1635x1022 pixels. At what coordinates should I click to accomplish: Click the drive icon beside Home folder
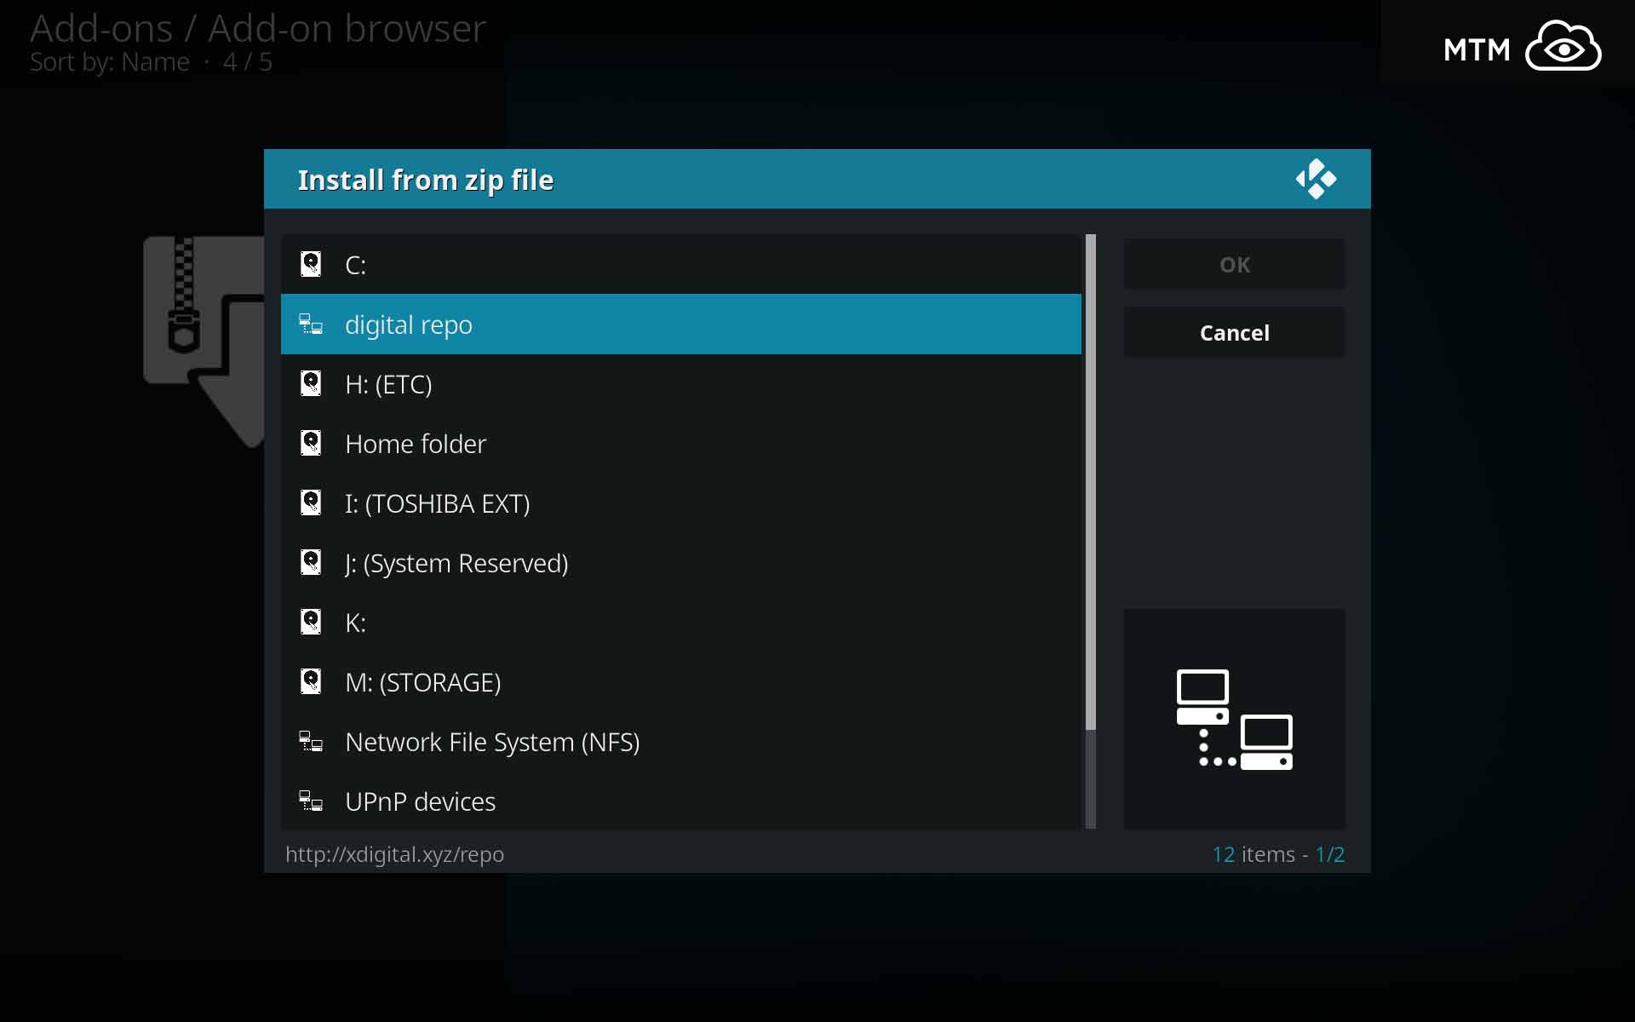(311, 443)
